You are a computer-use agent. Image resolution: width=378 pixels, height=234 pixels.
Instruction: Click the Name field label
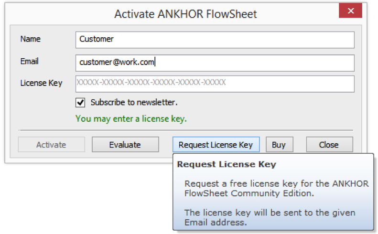(x=31, y=39)
